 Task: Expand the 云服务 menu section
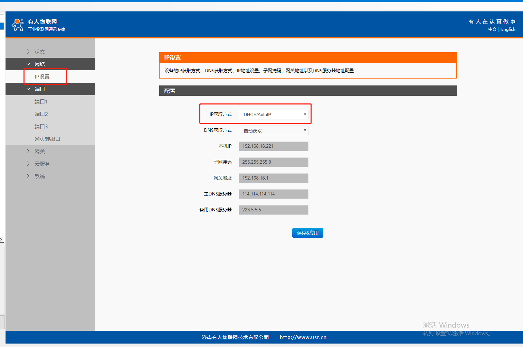42,164
